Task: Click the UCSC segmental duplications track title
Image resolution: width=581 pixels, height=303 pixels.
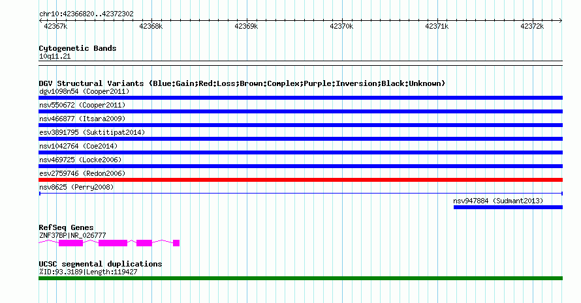Action: click(x=101, y=264)
